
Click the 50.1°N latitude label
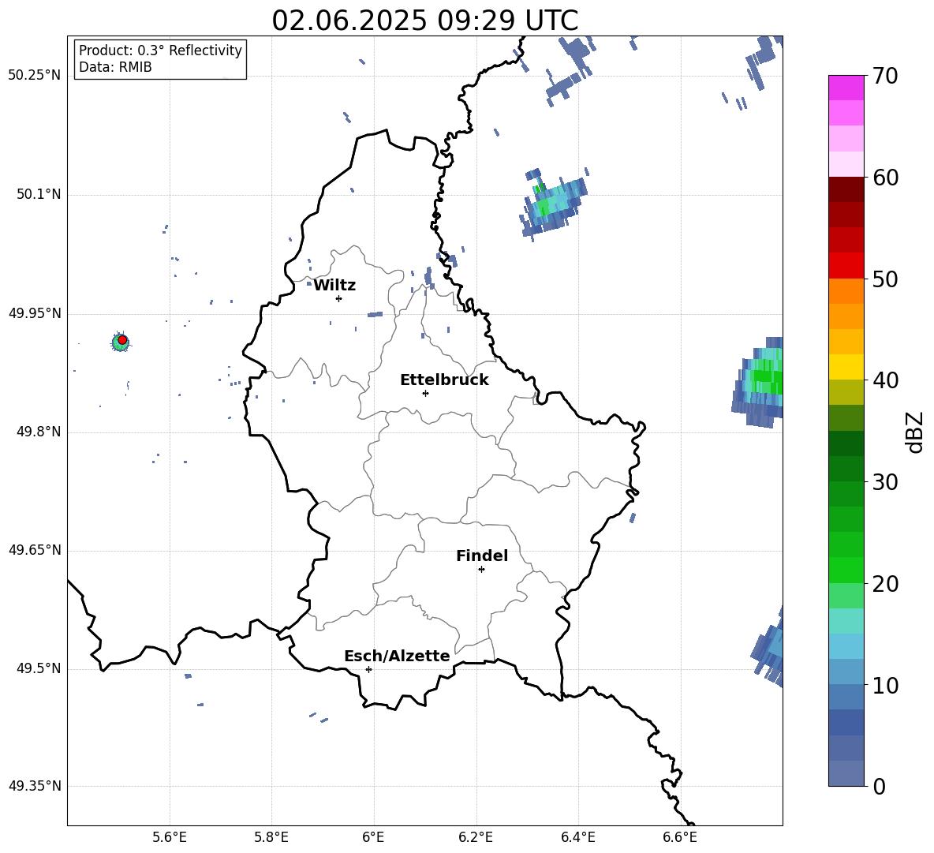click(x=38, y=194)
